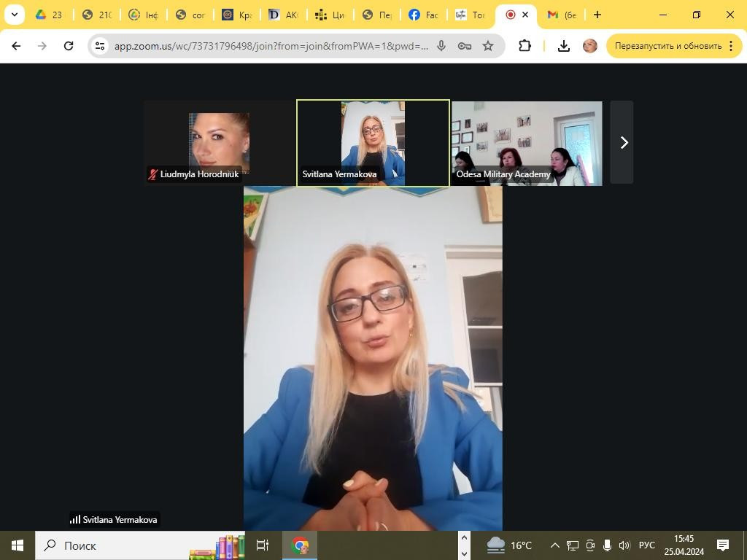This screenshot has height=560, width=747.
Task: Switch to the tab labeled 'Ци'
Action: pos(330,15)
